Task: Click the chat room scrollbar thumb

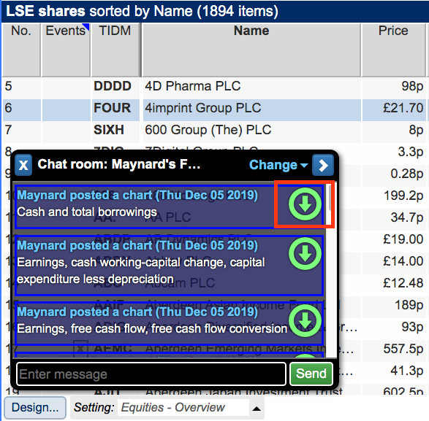Action: (x=330, y=197)
